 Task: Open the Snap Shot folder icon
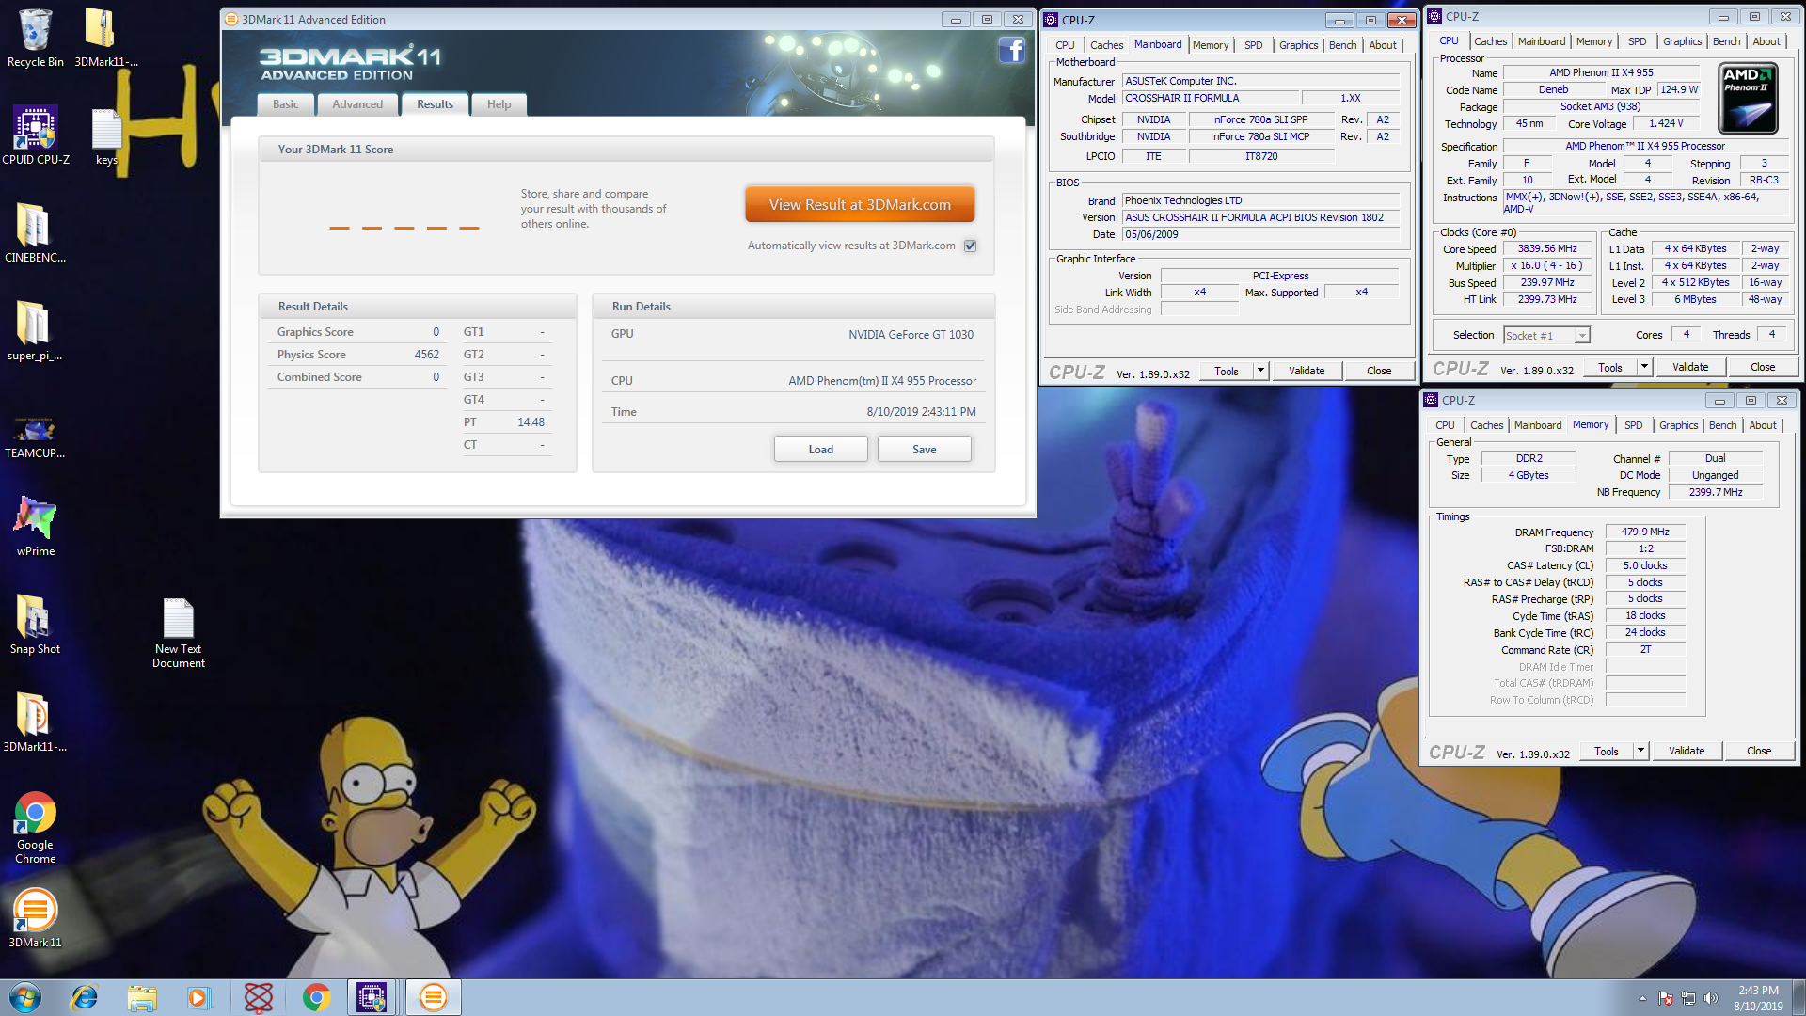tap(35, 625)
